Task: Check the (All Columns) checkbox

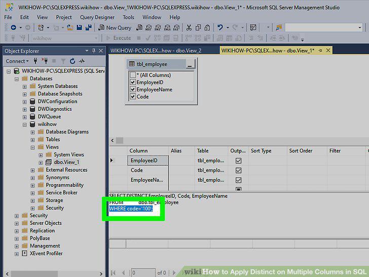Action: pyautogui.click(x=133, y=75)
